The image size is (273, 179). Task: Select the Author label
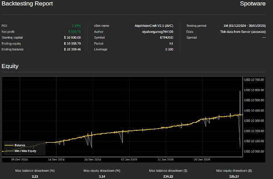coord(99,32)
